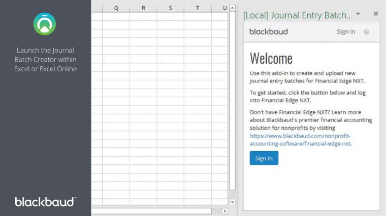The image size is (386, 216).
Task: Click the white blackbaud wordmark on the dark sidebar
Action: click(46, 202)
